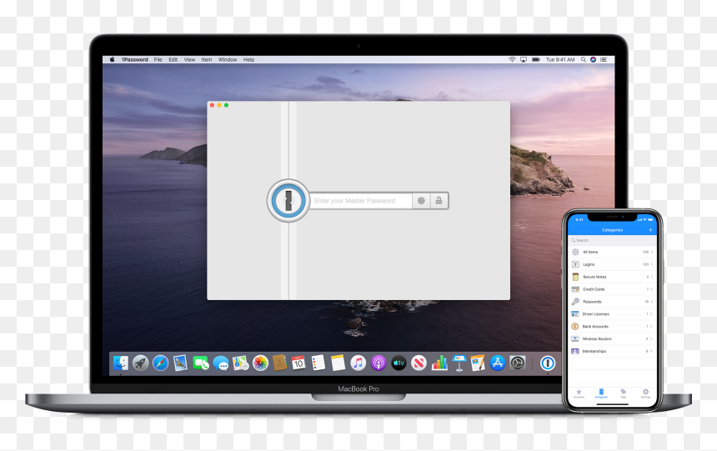Open the View menu
Screen dimensions: 717x451
click(x=189, y=59)
